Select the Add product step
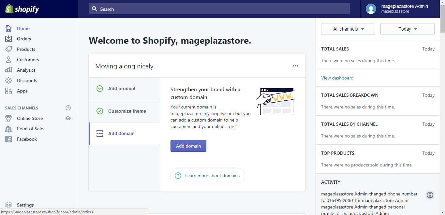This screenshot has height=215, width=445. click(124, 89)
